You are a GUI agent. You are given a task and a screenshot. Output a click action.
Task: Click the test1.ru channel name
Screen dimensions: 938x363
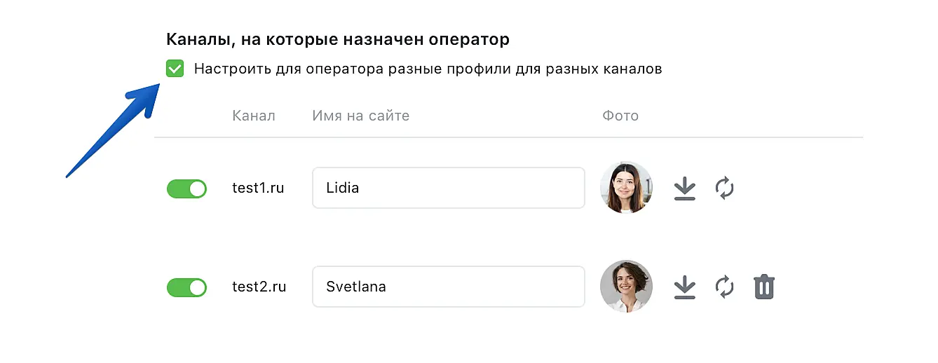(258, 188)
